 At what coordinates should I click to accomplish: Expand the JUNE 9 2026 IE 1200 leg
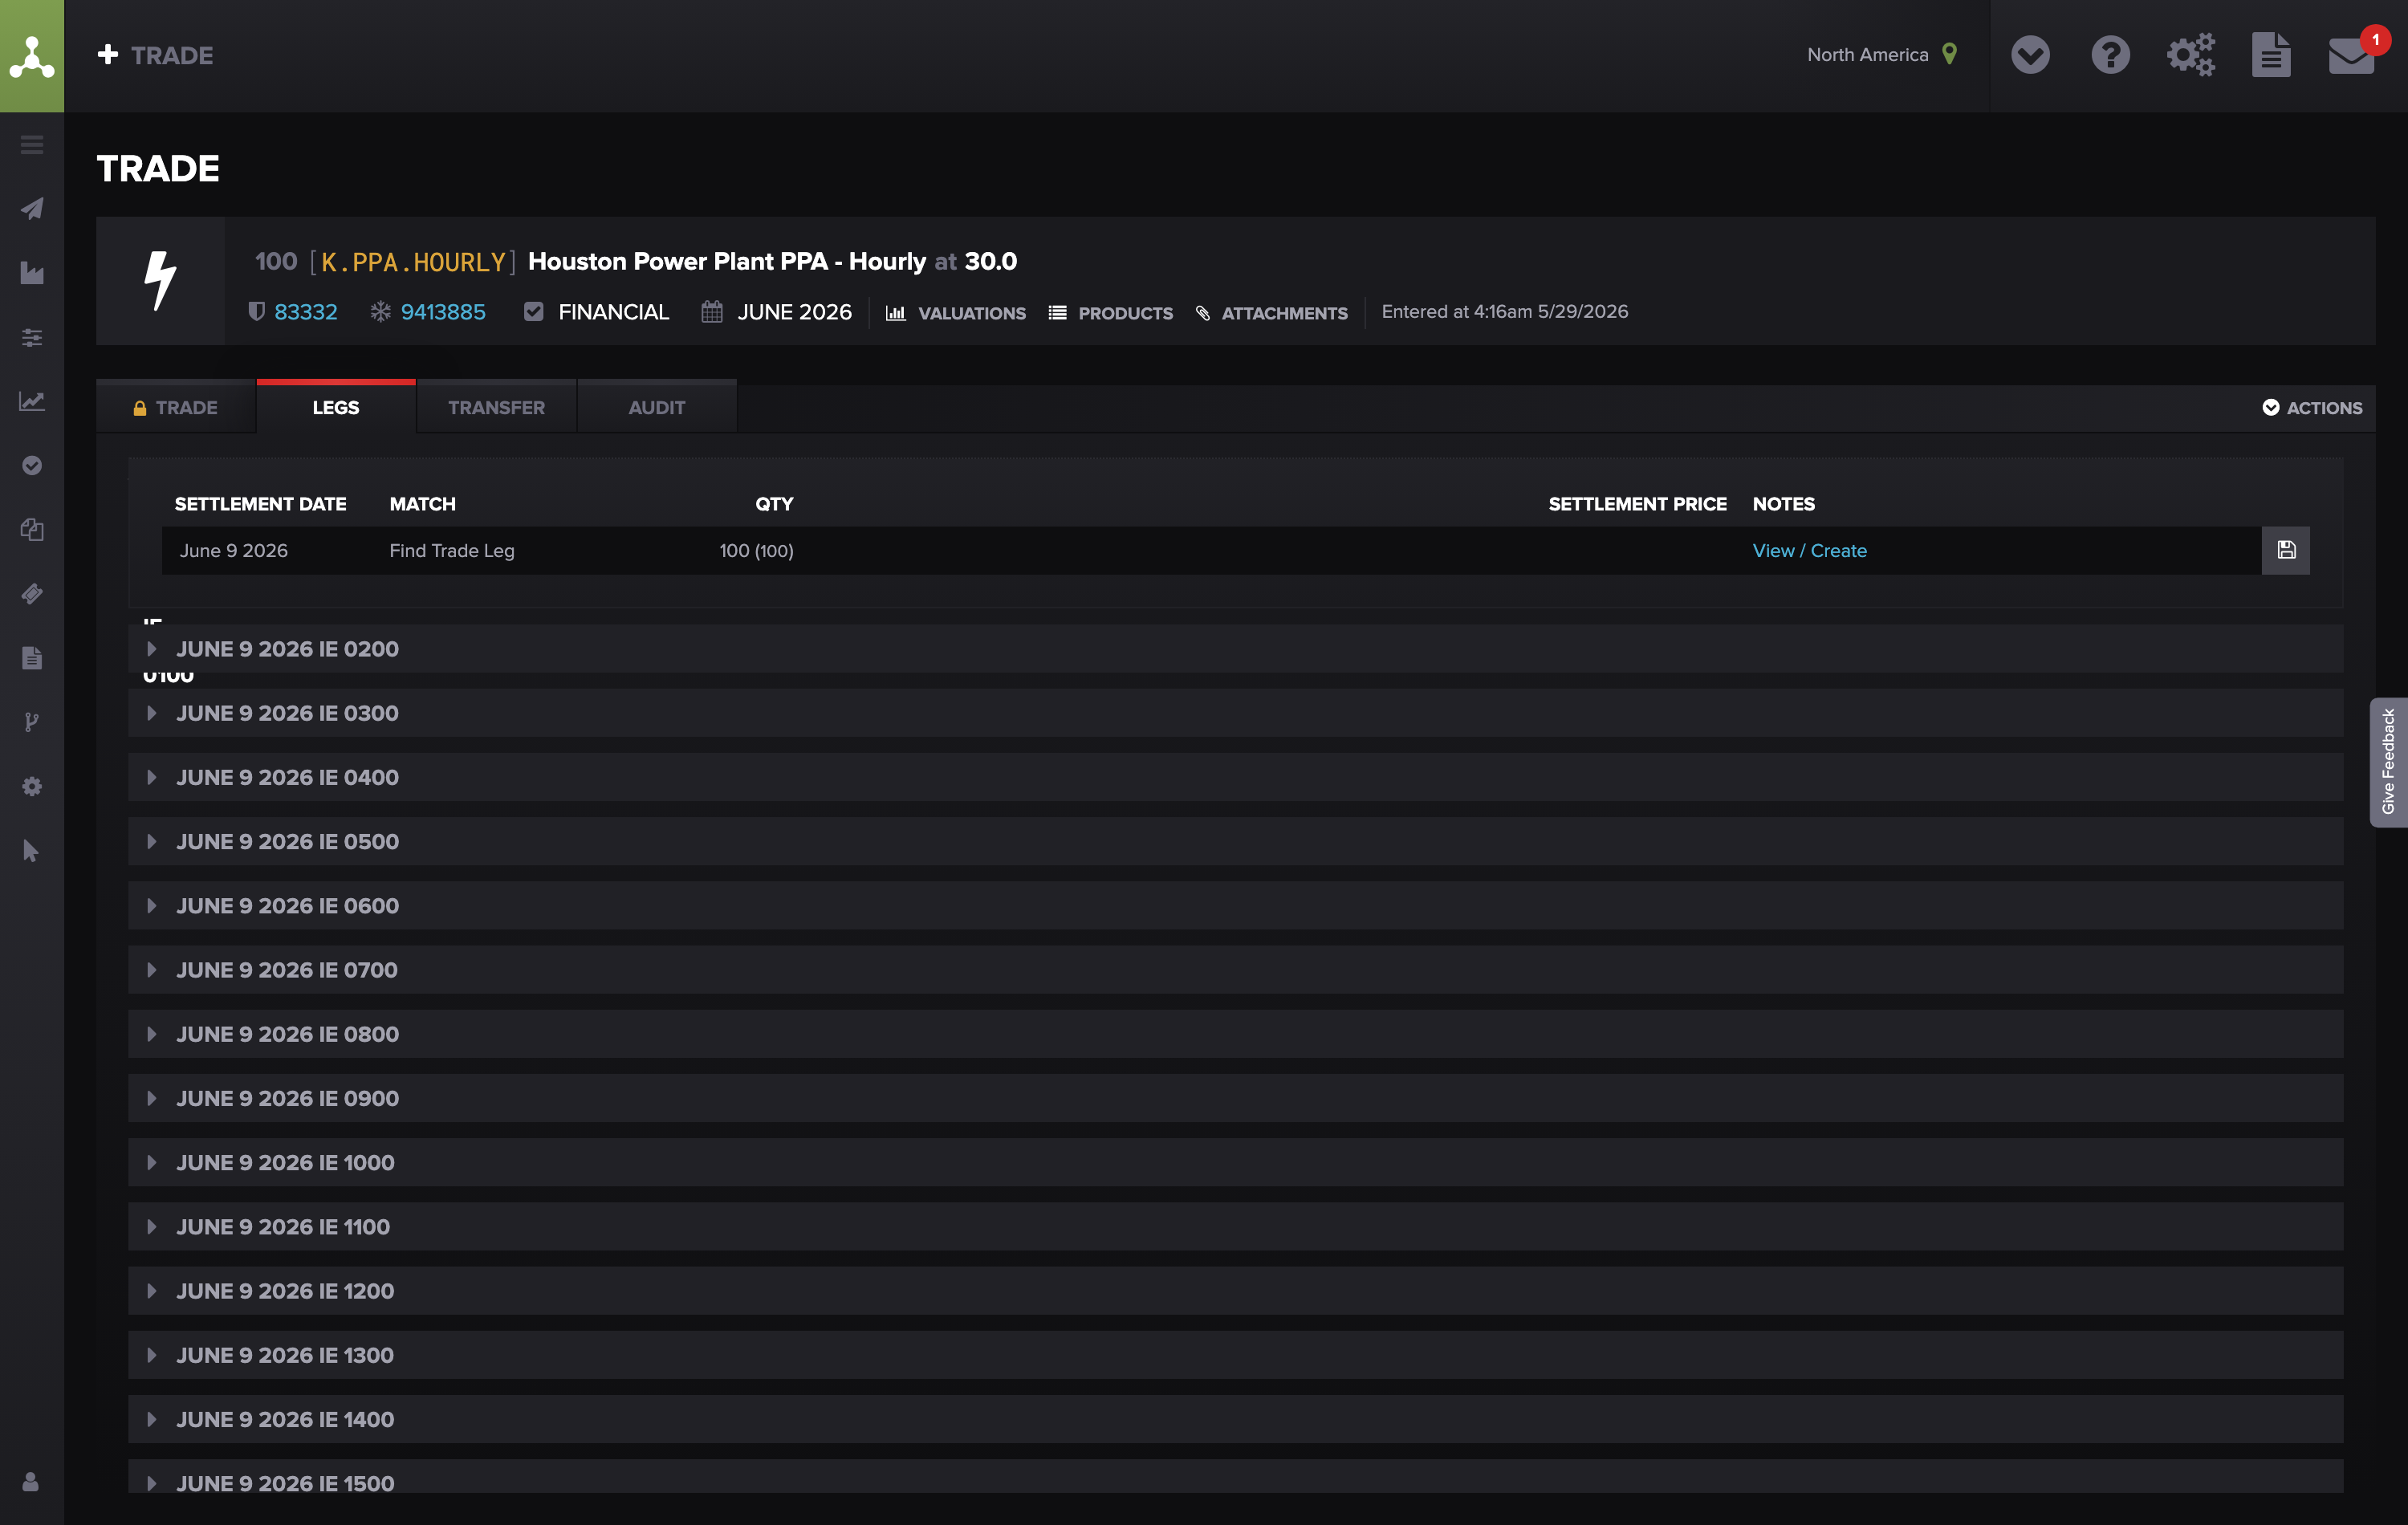coord(1235,1291)
